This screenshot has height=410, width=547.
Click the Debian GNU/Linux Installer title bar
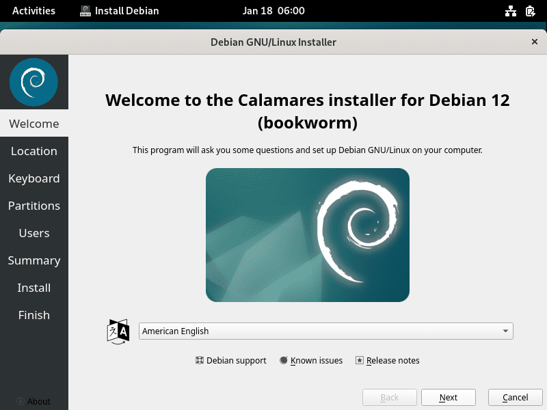click(x=273, y=42)
